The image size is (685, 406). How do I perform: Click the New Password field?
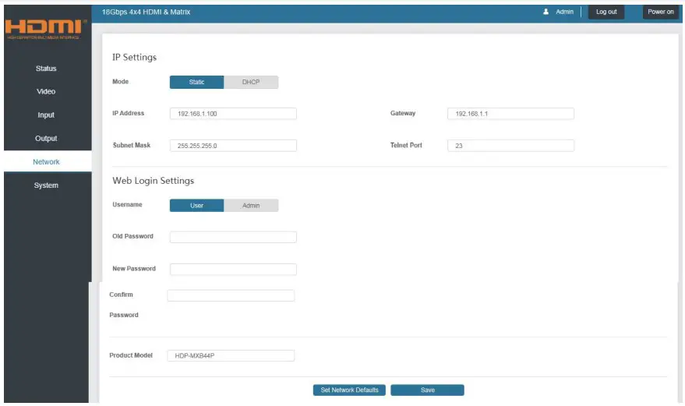click(233, 269)
